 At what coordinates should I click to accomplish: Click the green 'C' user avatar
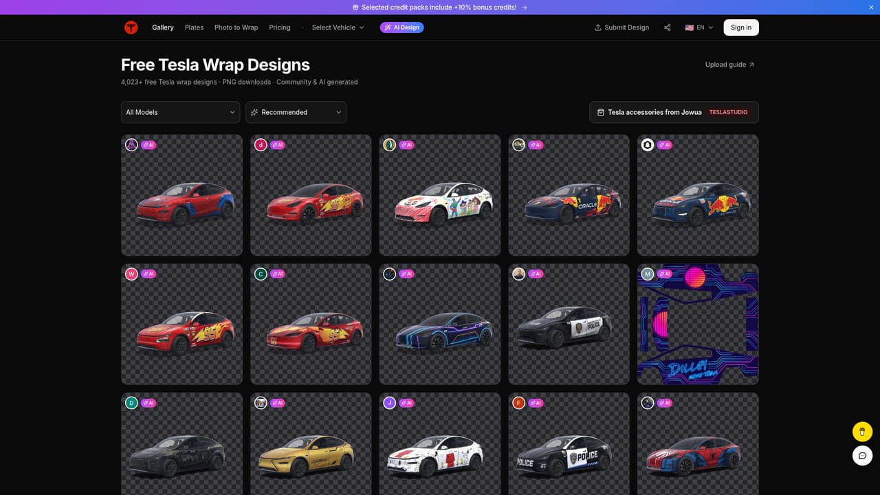pos(261,274)
